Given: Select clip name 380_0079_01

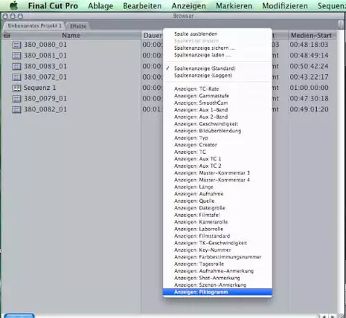Looking at the screenshot, I should tap(46, 98).
